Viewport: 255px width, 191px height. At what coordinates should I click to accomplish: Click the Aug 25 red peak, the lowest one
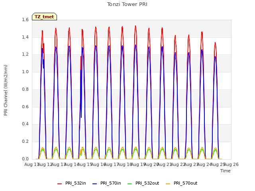pyautogui.click(x=215, y=43)
